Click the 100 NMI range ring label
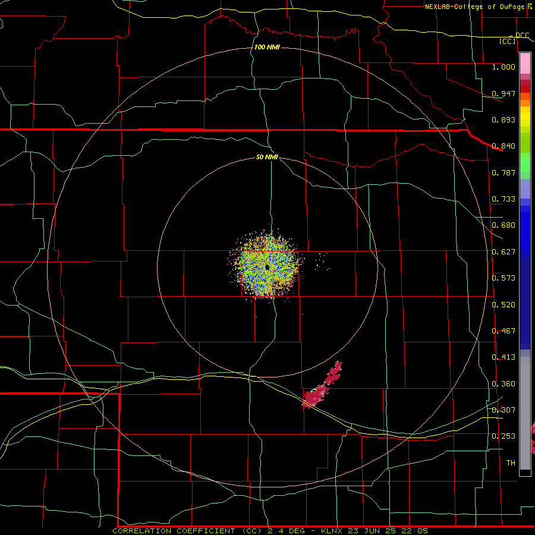The image size is (535, 535). 267,47
